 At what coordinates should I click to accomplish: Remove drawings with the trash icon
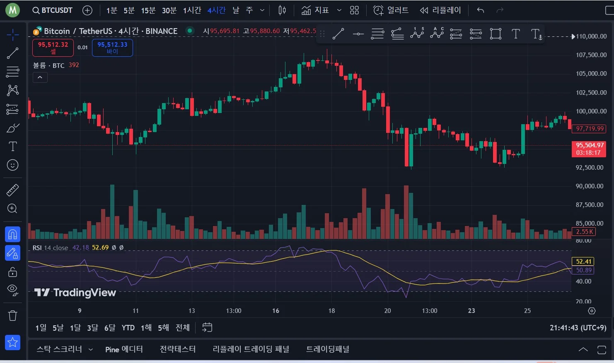point(13,316)
